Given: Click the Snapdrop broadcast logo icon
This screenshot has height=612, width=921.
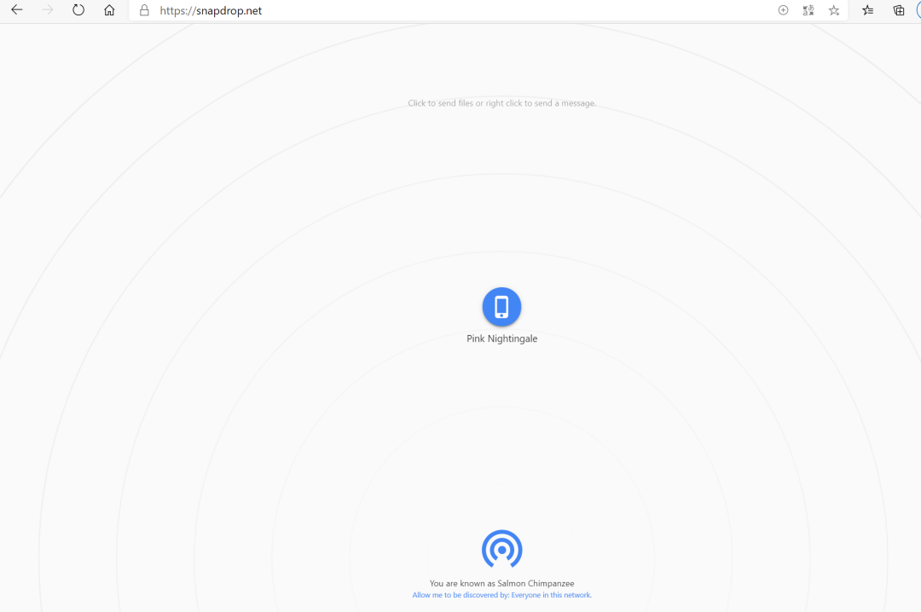Looking at the screenshot, I should pyautogui.click(x=501, y=549).
